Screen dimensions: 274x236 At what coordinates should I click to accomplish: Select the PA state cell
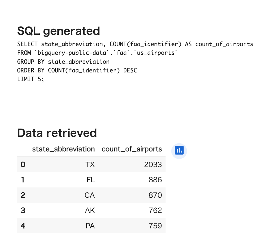click(x=90, y=226)
